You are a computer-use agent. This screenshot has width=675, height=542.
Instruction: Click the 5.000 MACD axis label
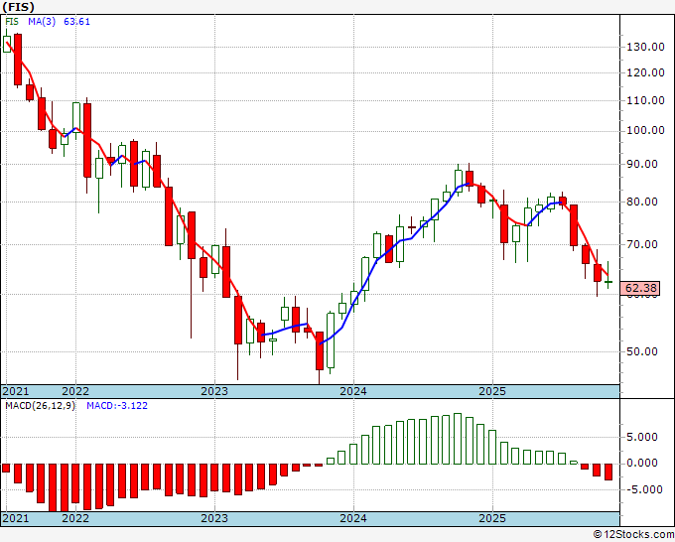pyautogui.click(x=642, y=438)
